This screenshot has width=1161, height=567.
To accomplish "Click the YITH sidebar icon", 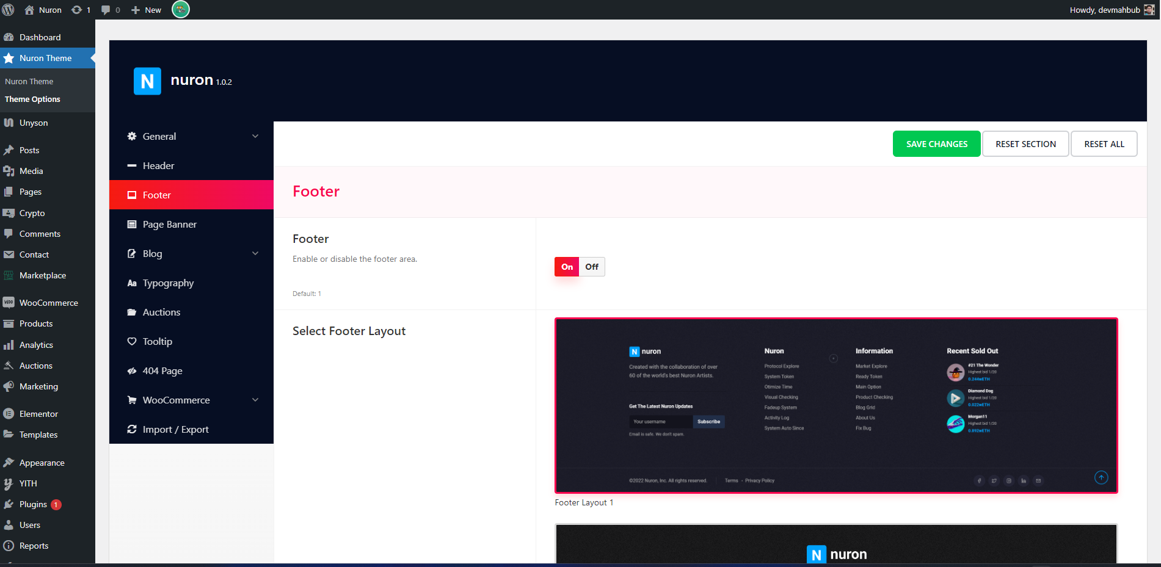I will [9, 483].
